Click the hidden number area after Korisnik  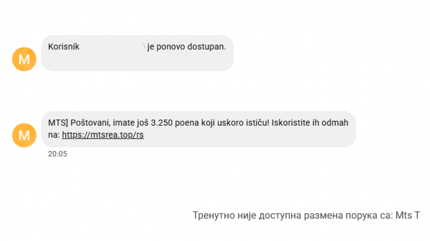[x=113, y=47]
